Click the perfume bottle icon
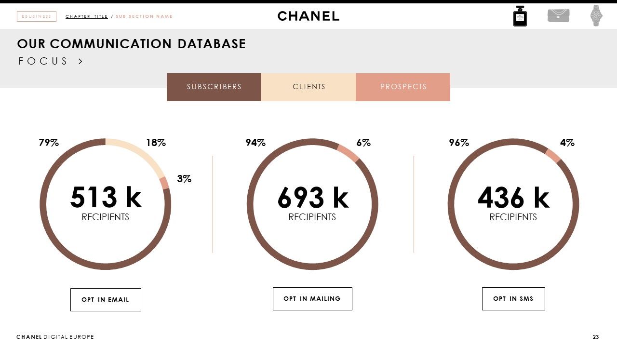 coord(520,16)
